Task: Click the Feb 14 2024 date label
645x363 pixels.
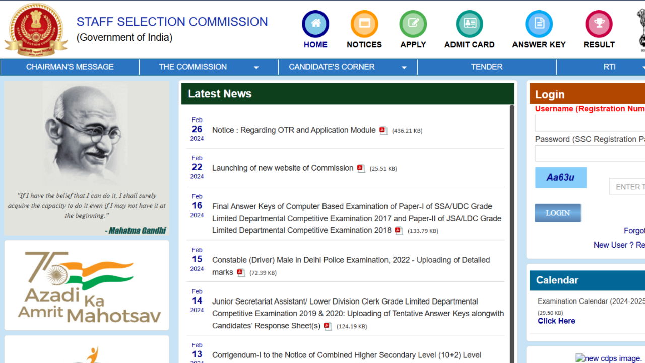Action: click(197, 301)
